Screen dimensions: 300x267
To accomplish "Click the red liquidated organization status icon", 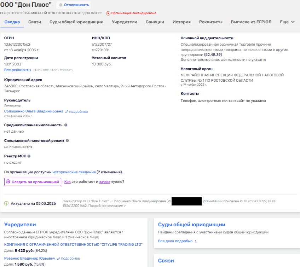I will tap(108, 13).
